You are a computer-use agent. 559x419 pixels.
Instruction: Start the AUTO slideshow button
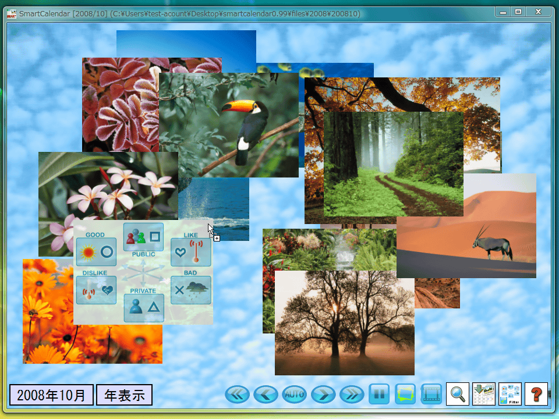[294, 395]
